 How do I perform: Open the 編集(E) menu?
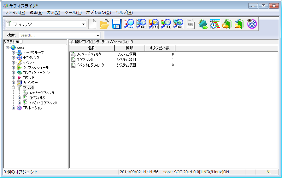click(x=36, y=13)
